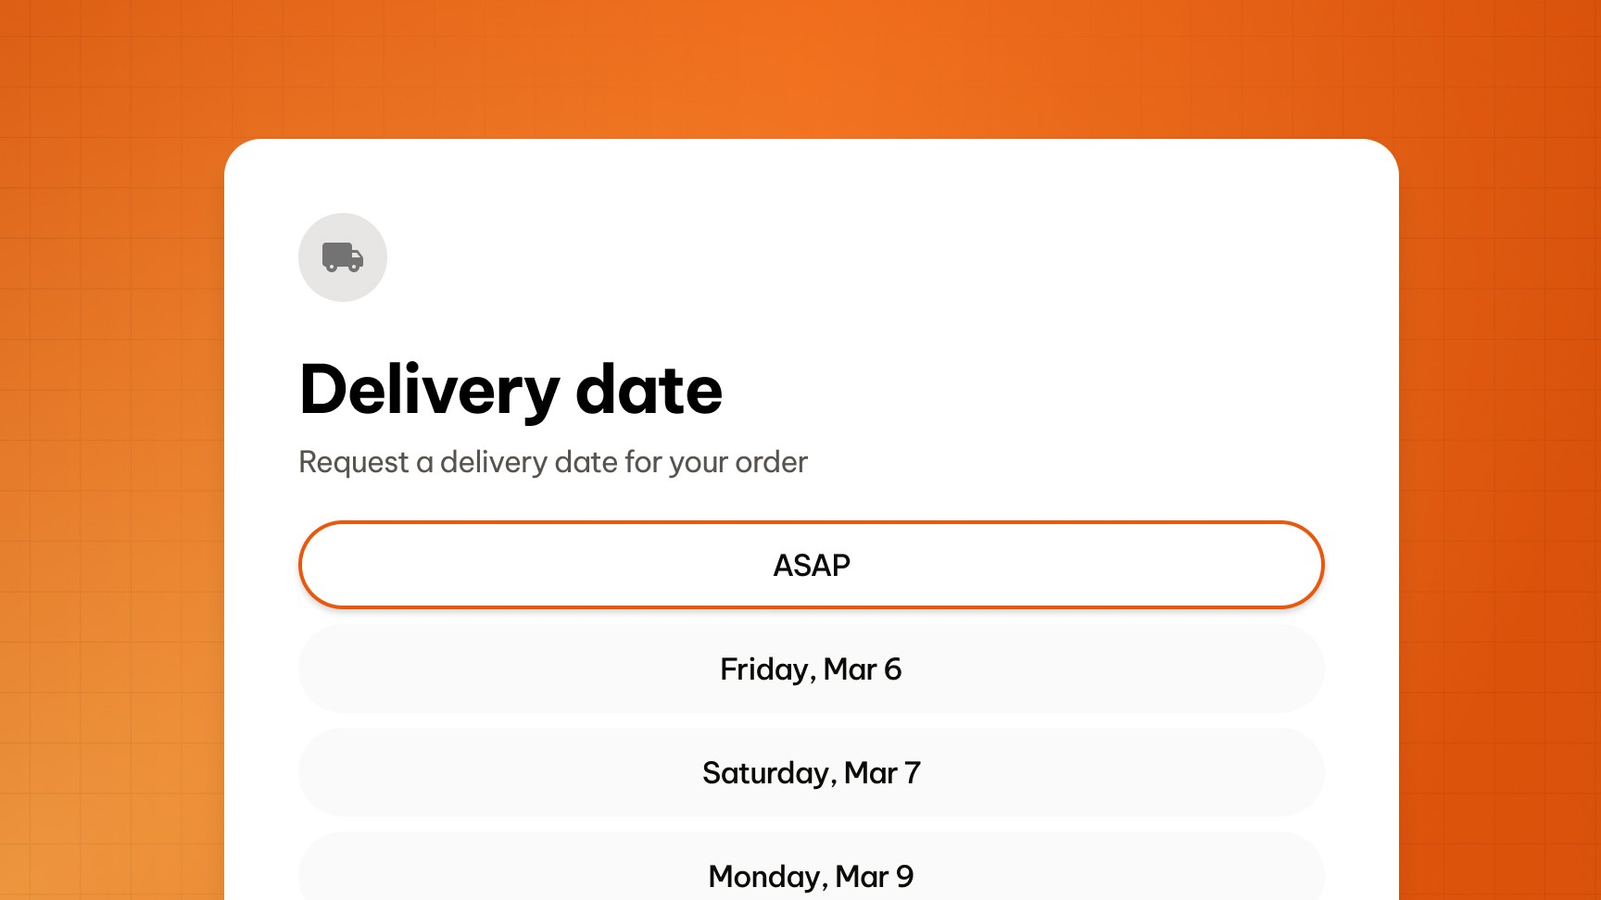Image resolution: width=1601 pixels, height=900 pixels.
Task: Choose Friday, Mar 6 as delivery date
Action: pyautogui.click(x=811, y=669)
